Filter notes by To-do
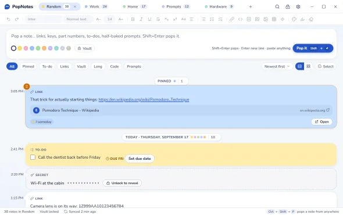 pyautogui.click(x=47, y=66)
